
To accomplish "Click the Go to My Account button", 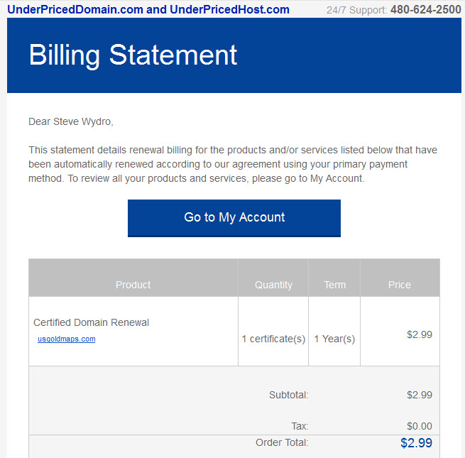I will [234, 218].
